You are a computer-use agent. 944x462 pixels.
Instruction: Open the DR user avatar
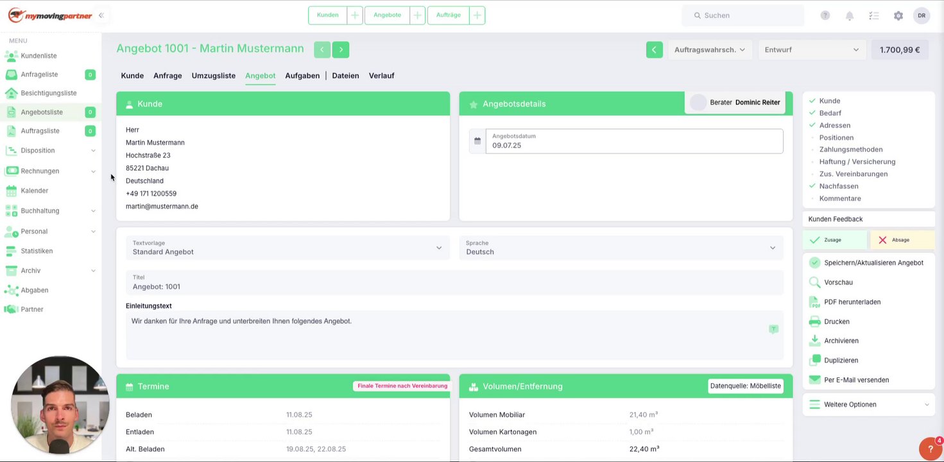click(x=922, y=15)
